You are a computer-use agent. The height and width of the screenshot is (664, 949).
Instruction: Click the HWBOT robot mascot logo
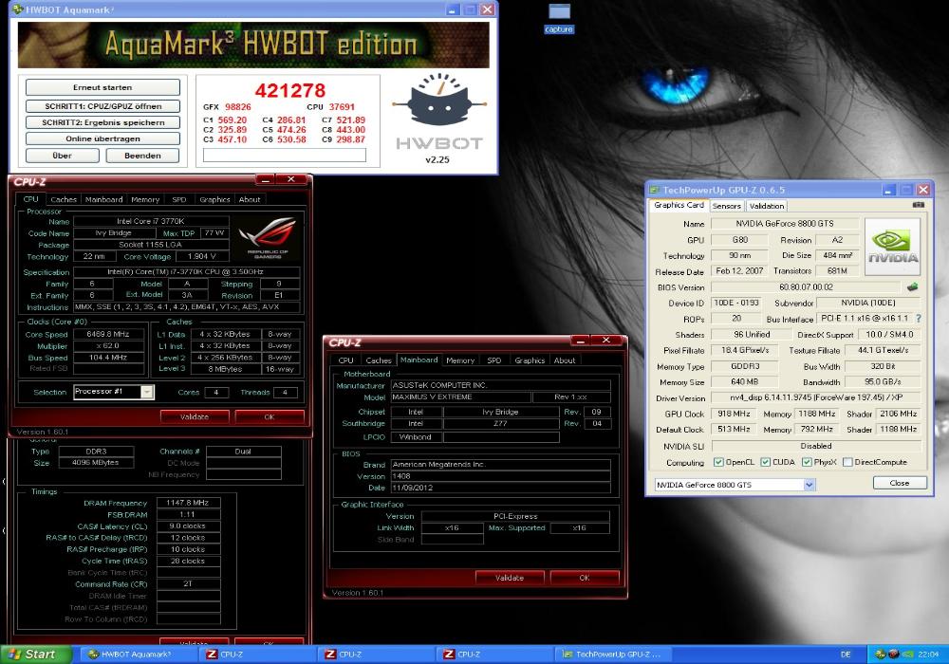click(x=438, y=100)
